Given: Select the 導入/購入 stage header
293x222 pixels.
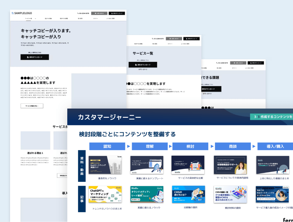Looking at the screenshot, I should 275,146.
